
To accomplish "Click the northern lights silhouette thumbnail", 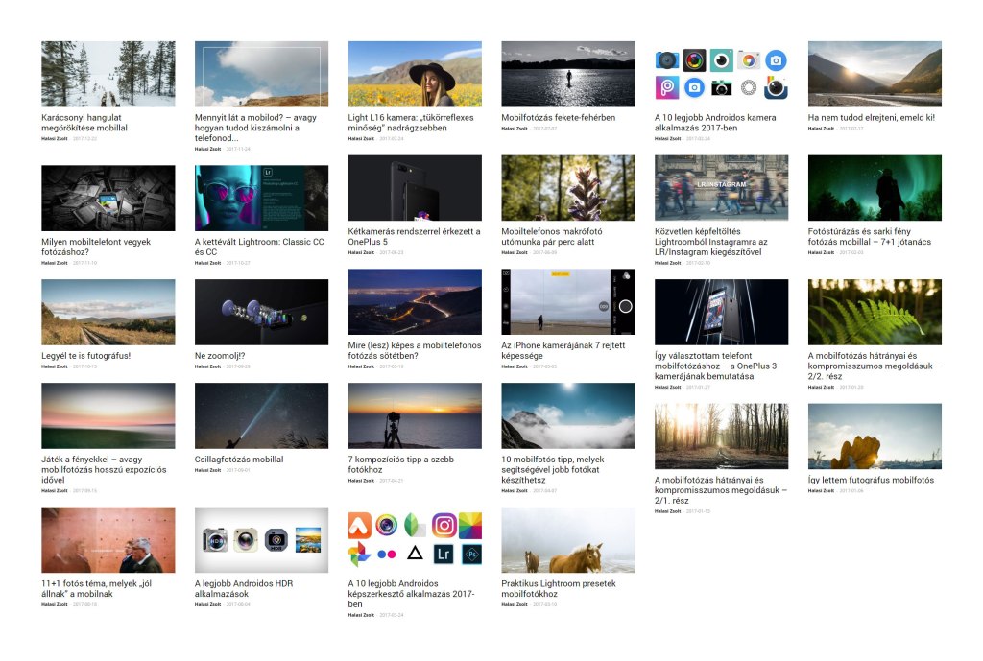I will (x=875, y=188).
